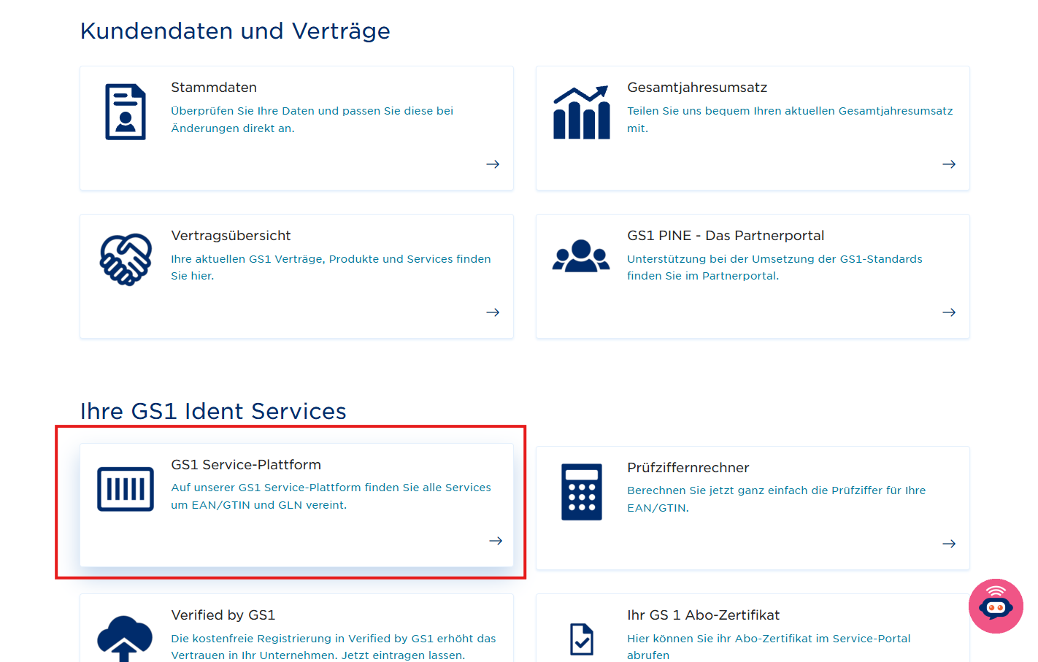This screenshot has height=662, width=1038.
Task: Click the Abo-Zertifikat document checkmark icon
Action: pos(582,639)
